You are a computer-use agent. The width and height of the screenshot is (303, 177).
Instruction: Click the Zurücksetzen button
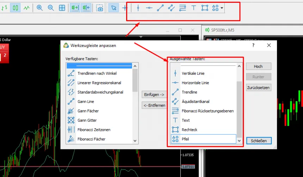(x=259, y=88)
